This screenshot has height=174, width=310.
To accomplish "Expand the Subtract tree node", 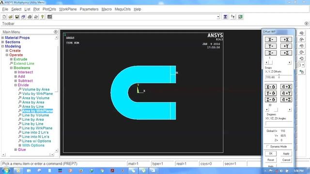I will tap(15, 81).
